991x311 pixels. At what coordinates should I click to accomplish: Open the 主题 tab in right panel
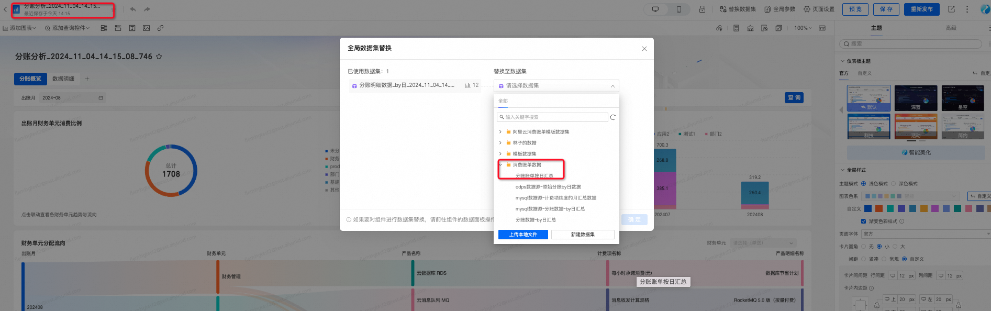click(876, 28)
